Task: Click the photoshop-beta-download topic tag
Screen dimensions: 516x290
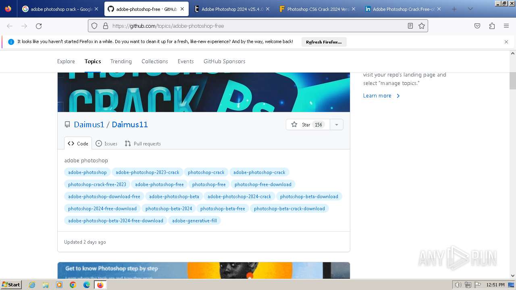Action: [309, 197]
